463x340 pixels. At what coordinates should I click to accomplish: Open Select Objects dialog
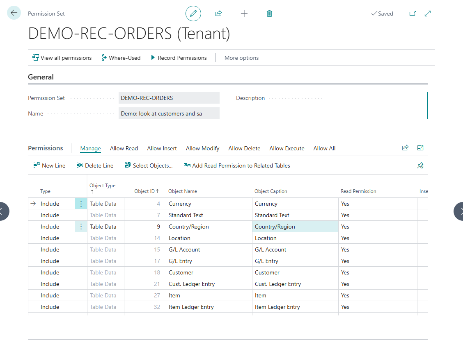point(149,165)
